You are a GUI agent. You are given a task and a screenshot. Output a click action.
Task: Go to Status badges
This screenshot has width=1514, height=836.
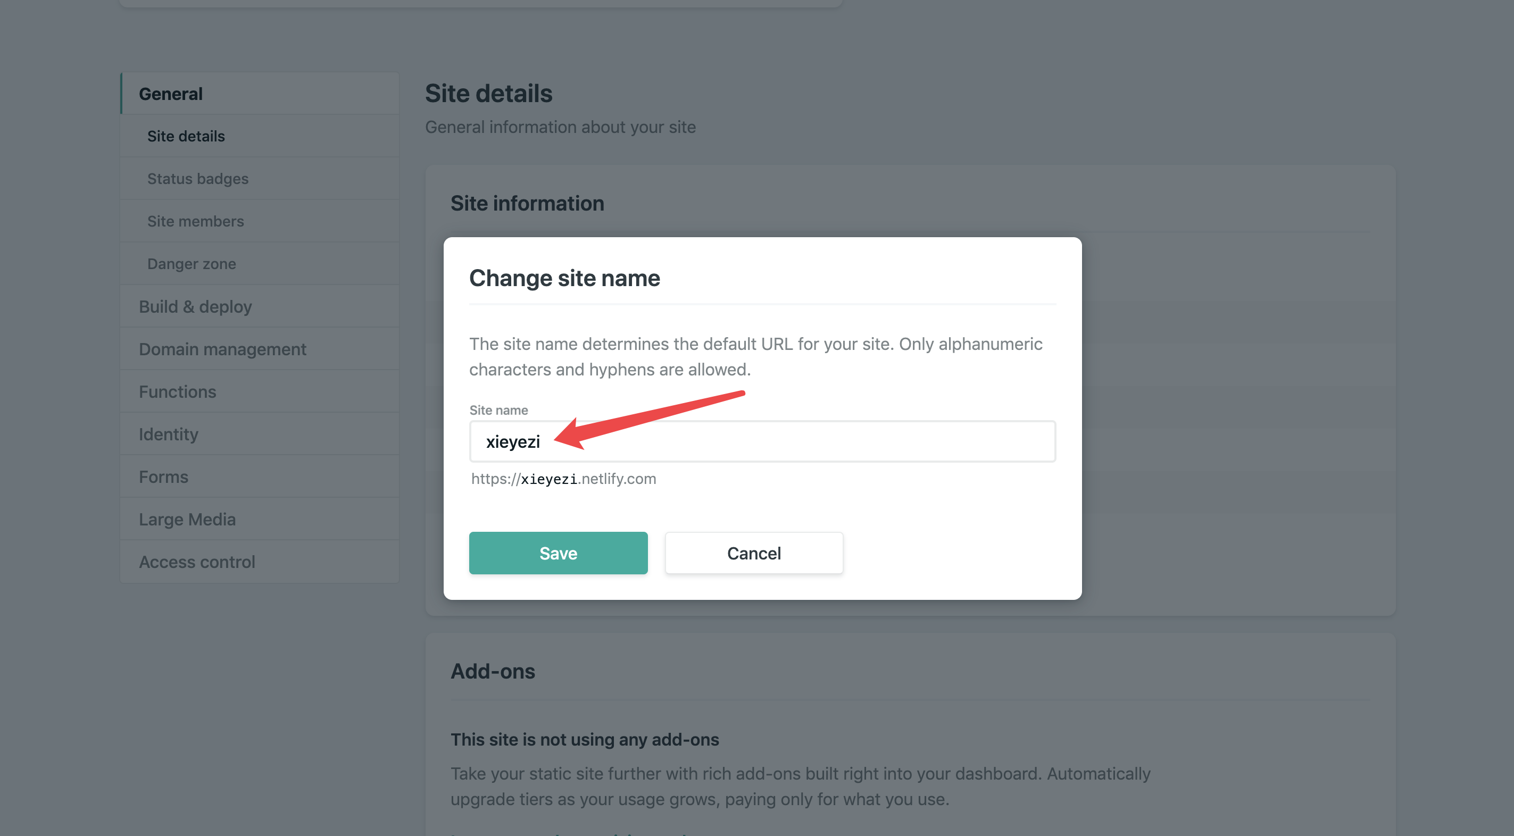[x=197, y=179]
